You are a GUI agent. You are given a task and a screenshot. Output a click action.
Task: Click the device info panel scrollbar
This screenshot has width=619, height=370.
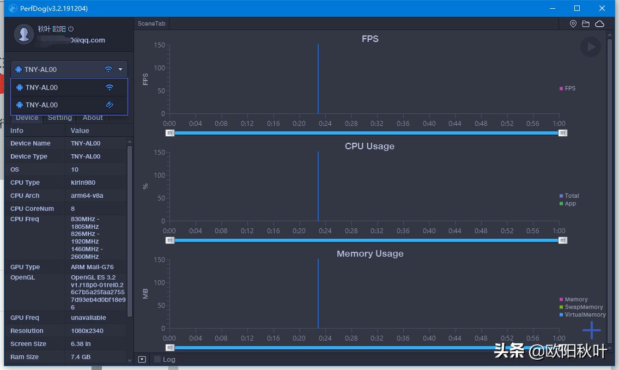(130, 231)
